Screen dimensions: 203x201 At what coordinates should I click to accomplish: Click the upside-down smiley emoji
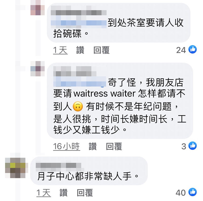(78, 106)
